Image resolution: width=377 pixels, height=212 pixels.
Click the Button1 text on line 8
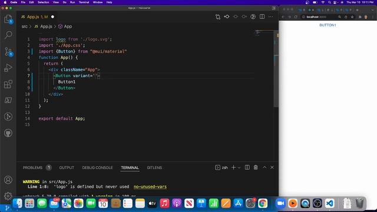67,82
